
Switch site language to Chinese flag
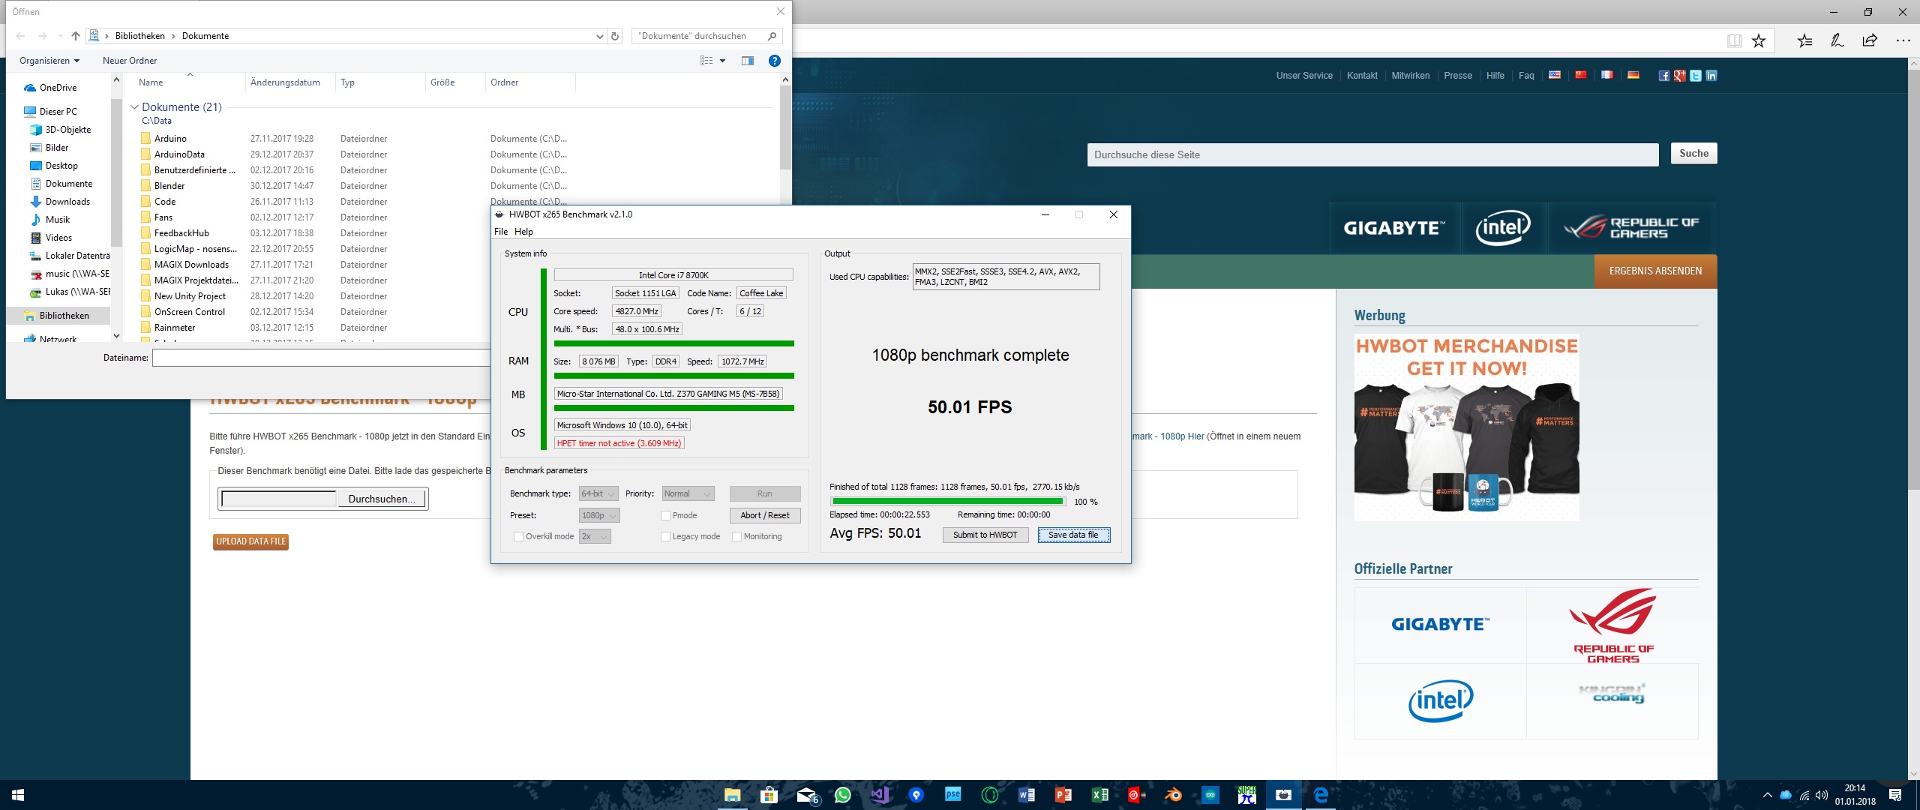pos(1581,75)
